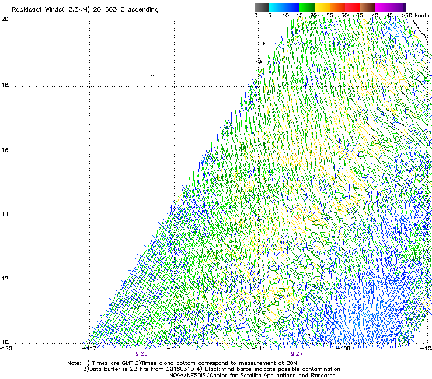
Task: Click the '-111' longitude axis label
Action: (259, 349)
